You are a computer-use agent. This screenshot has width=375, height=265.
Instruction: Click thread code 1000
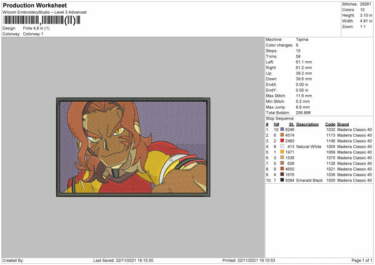pyautogui.click(x=331, y=181)
